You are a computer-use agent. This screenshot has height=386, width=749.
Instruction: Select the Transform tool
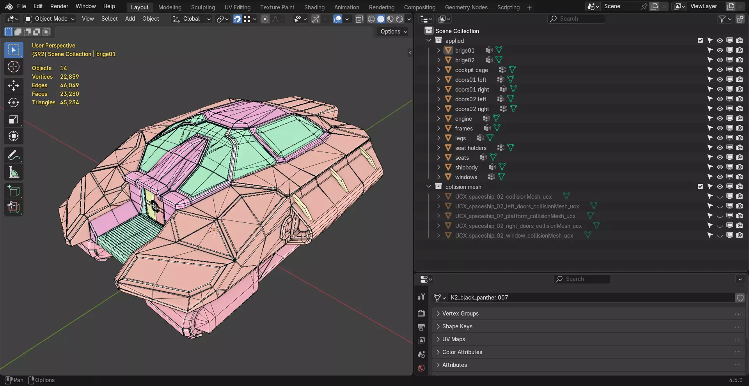point(14,136)
